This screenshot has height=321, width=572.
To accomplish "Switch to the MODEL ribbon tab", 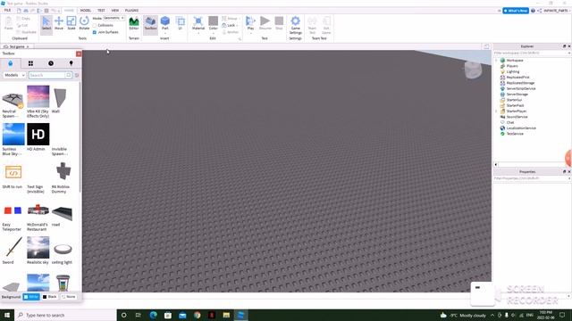I will 86,10.
